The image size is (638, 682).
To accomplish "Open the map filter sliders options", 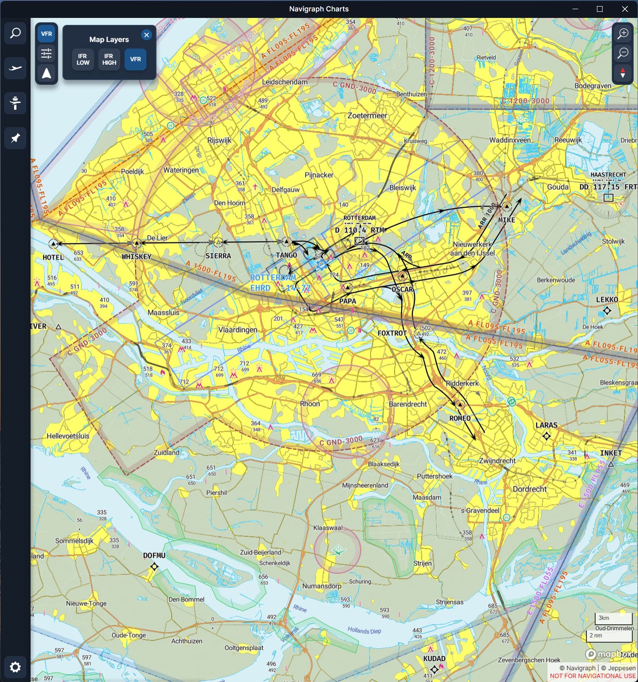I will [46, 53].
